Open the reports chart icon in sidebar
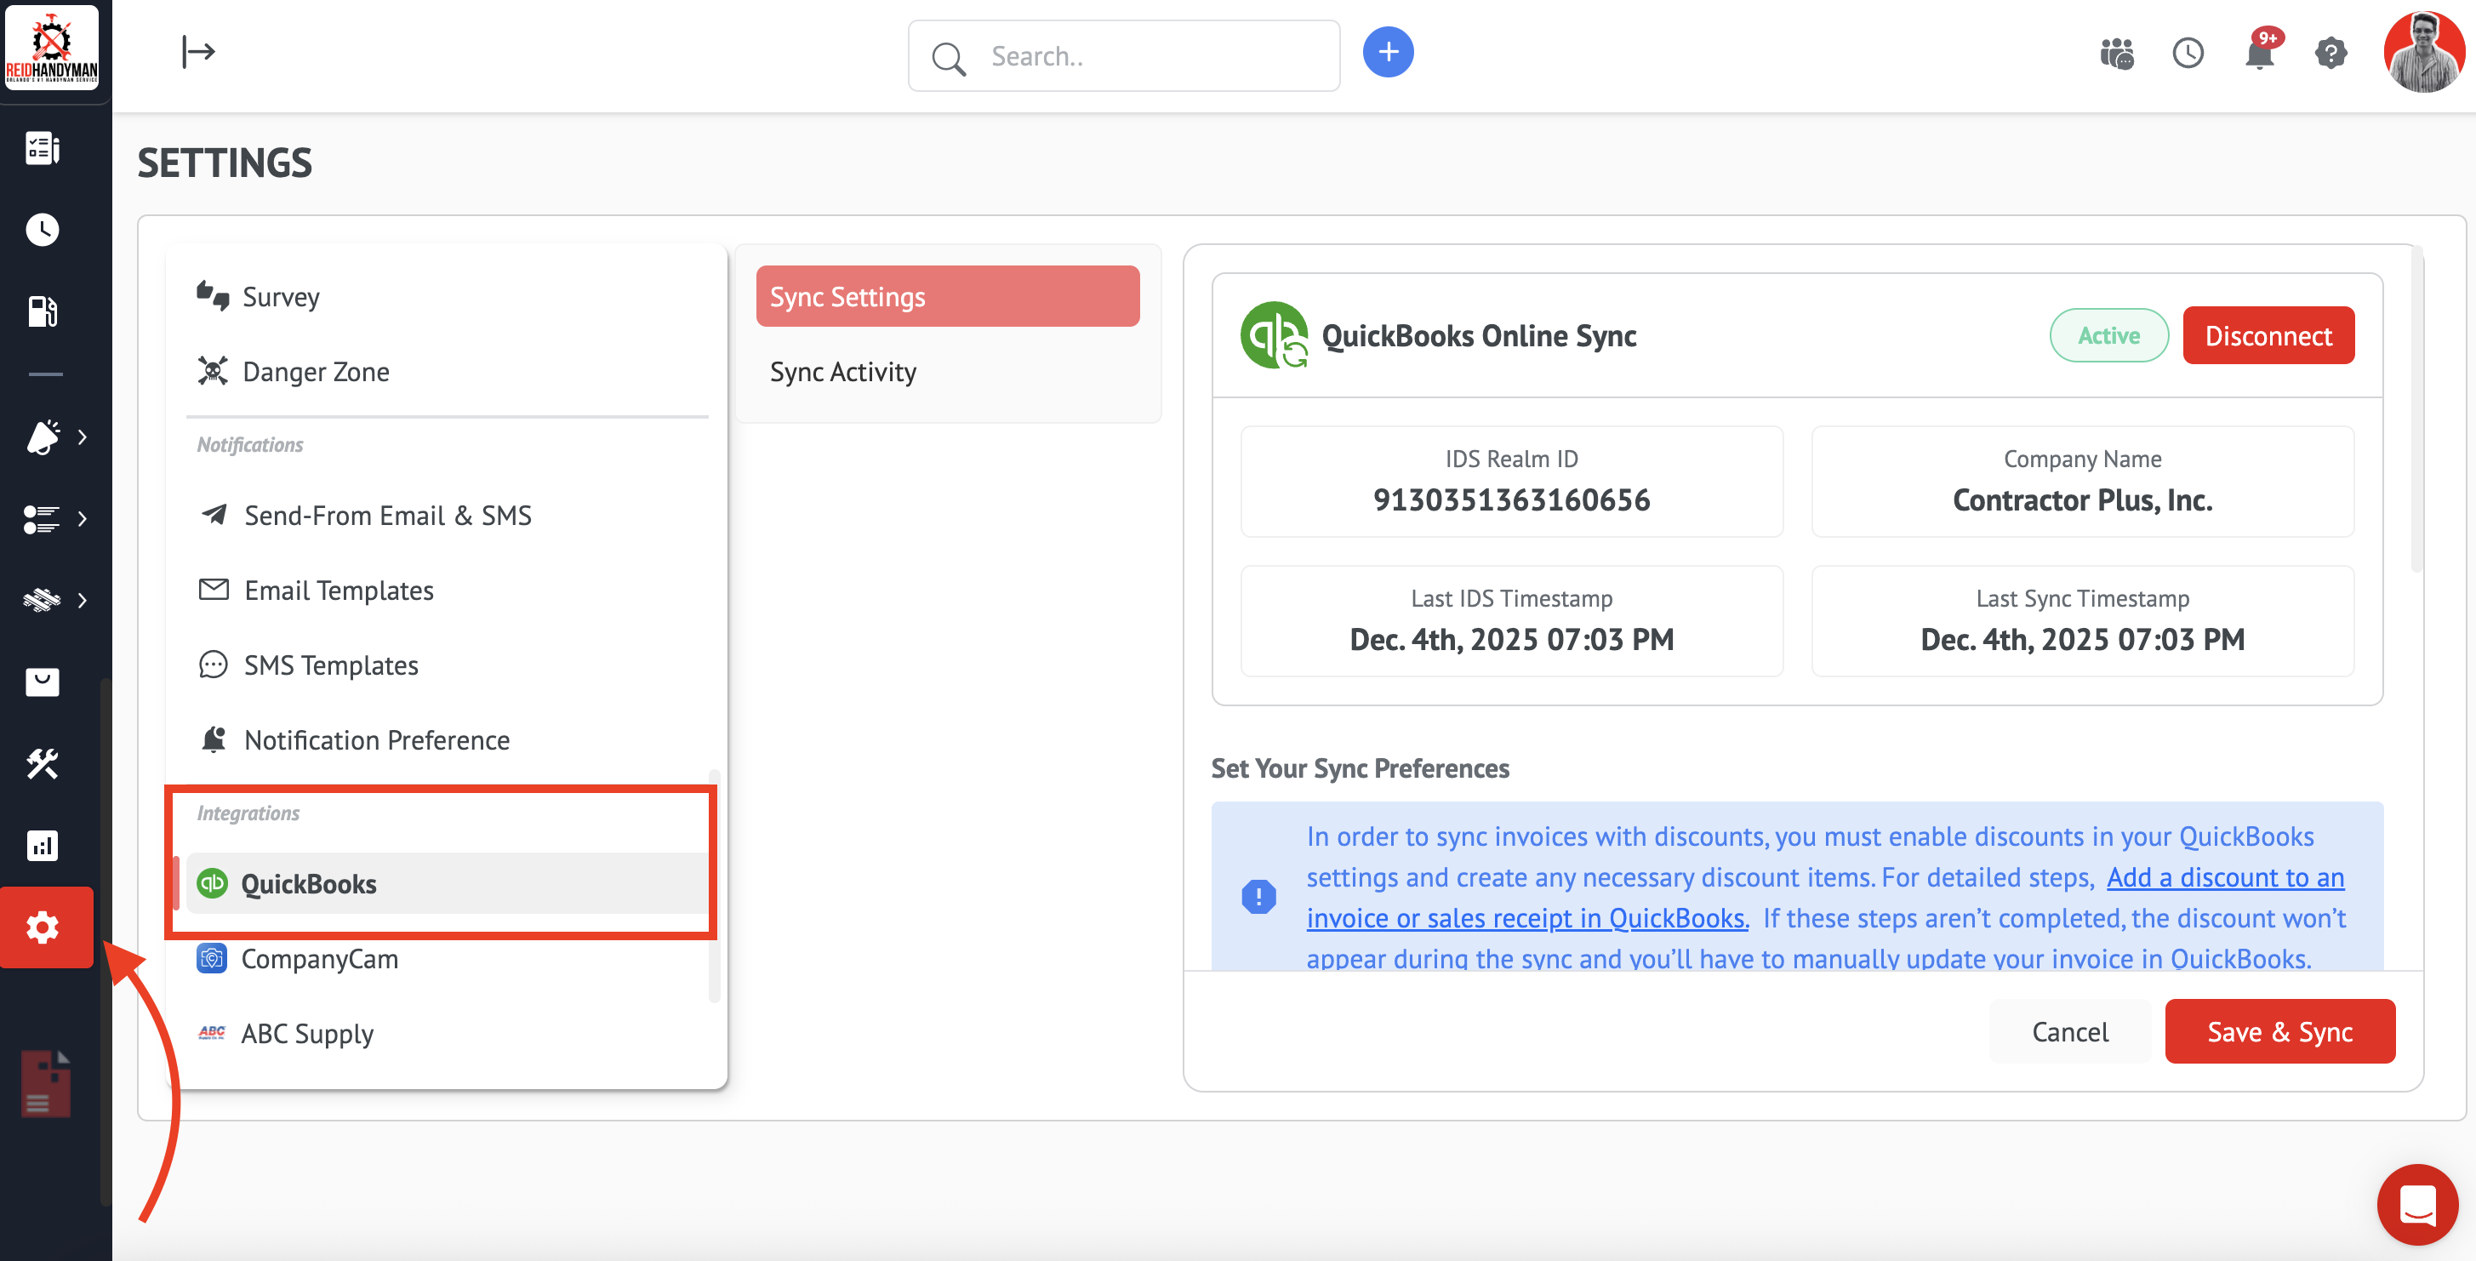 tap(43, 845)
